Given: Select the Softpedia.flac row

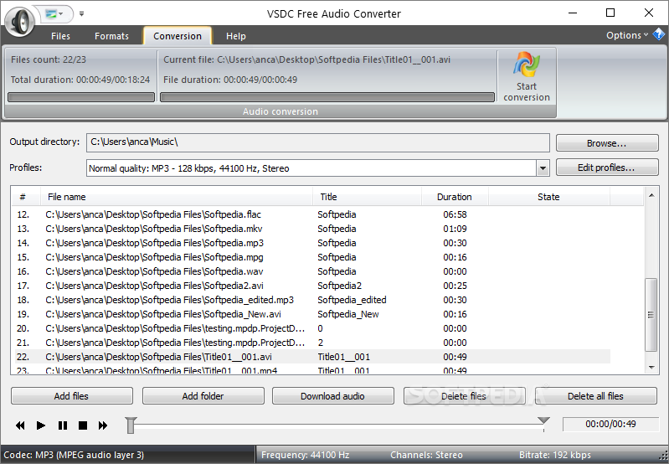Looking at the screenshot, I should pyautogui.click(x=312, y=214).
